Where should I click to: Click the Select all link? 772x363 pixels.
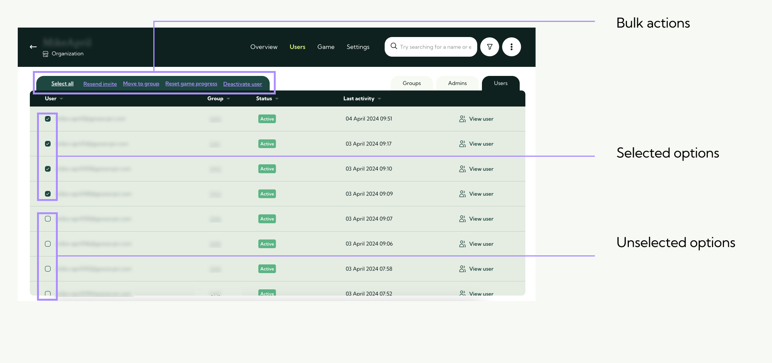[62, 84]
